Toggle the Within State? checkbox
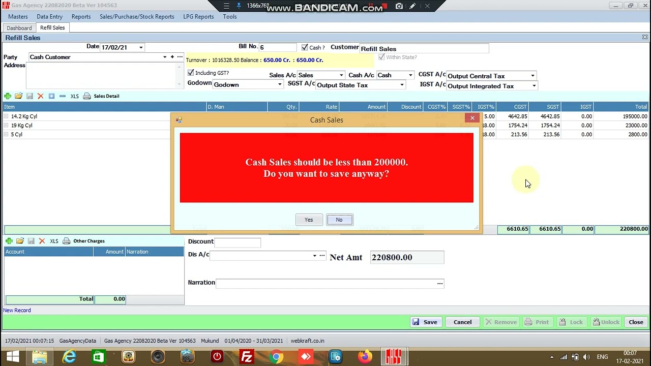Image resolution: width=651 pixels, height=366 pixels. [381, 57]
